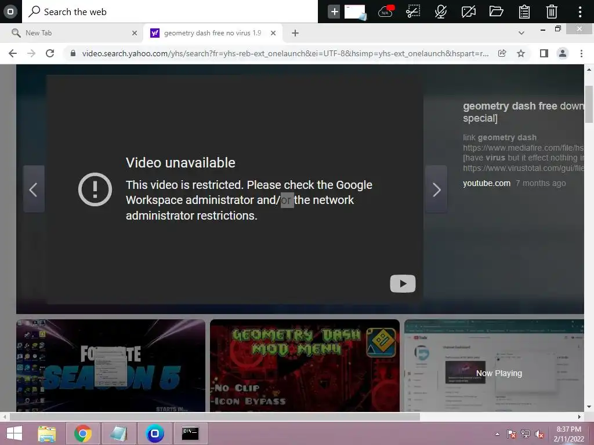The height and width of the screenshot is (445, 594).
Task: Click the mediafire.com link text
Action: coord(523,148)
